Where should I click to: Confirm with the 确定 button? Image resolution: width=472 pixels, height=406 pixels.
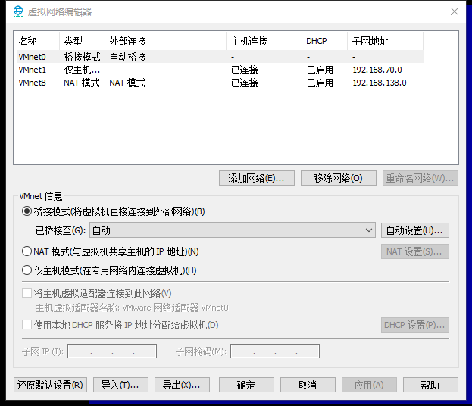point(246,385)
